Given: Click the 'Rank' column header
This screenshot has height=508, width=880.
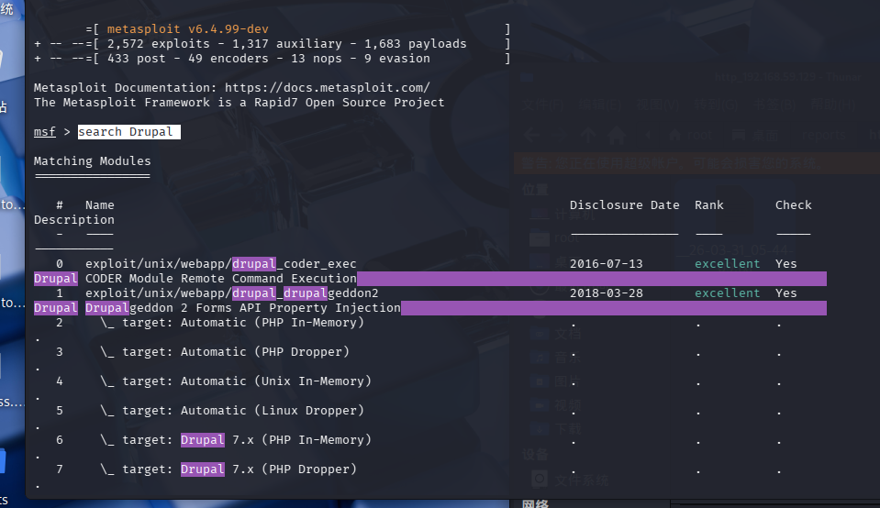Looking at the screenshot, I should [x=708, y=205].
